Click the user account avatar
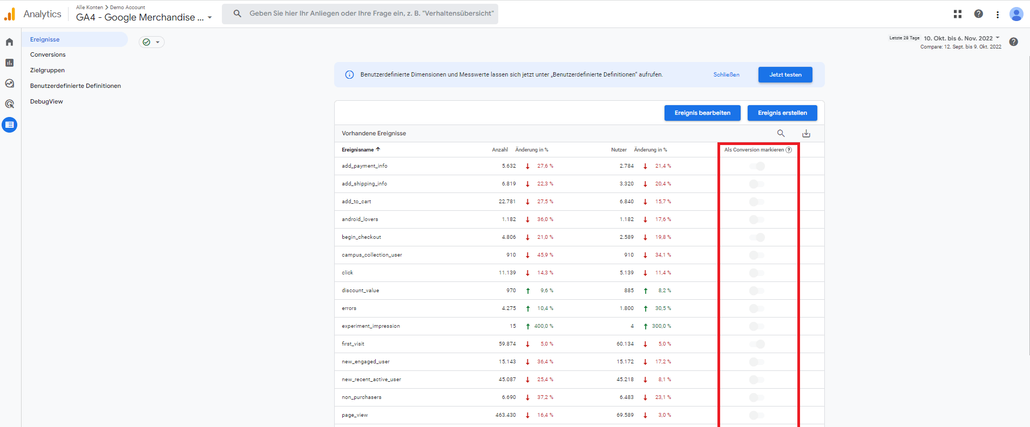1030x427 pixels. click(x=1017, y=14)
